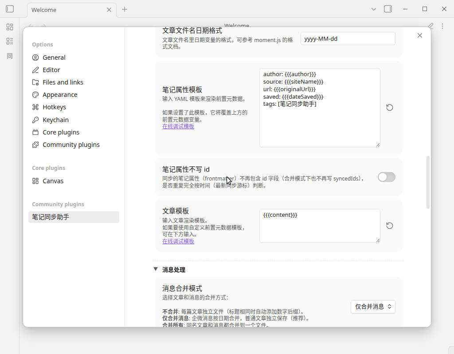Image resolution: width=454 pixels, height=354 pixels.
Task: Click the Community plugins puzzle icon
Action: click(x=35, y=145)
